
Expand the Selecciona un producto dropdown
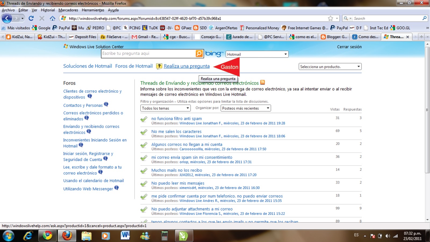coord(330,67)
